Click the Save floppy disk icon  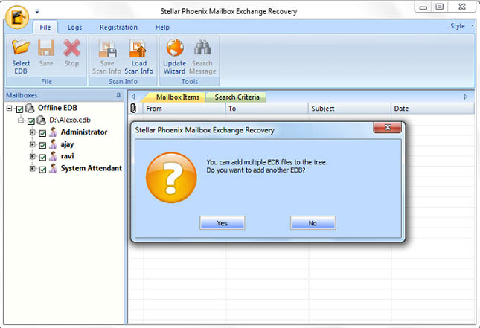point(46,48)
